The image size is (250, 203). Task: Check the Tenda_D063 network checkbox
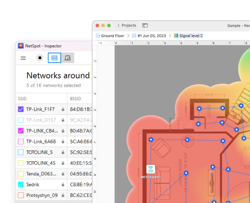21,174
